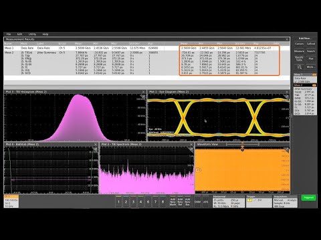Close Plot 1 Eye Diagram panel
The width and height of the screenshot is (321, 240).
click(287, 92)
